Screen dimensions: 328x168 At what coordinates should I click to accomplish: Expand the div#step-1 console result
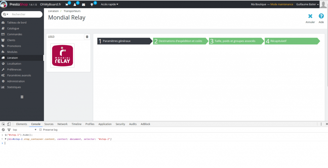(x=6, y=139)
